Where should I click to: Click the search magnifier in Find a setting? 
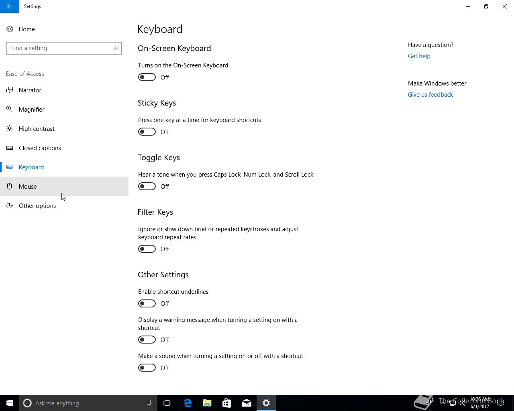[x=116, y=48]
